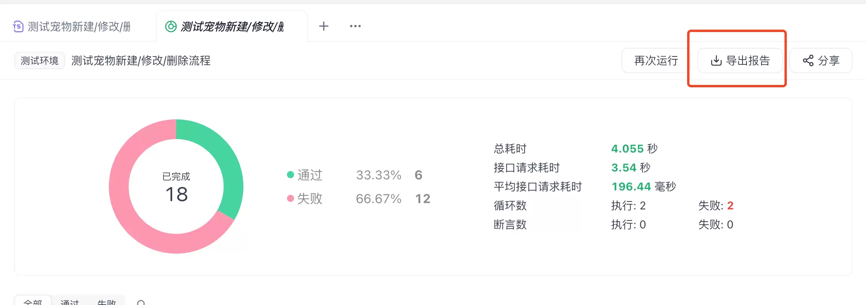Click the 33.33% pass percentage

(379, 175)
